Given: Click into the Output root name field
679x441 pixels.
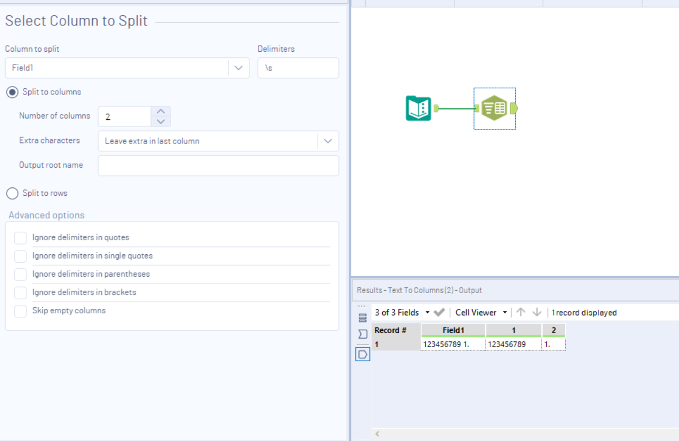Looking at the screenshot, I should click(218, 165).
